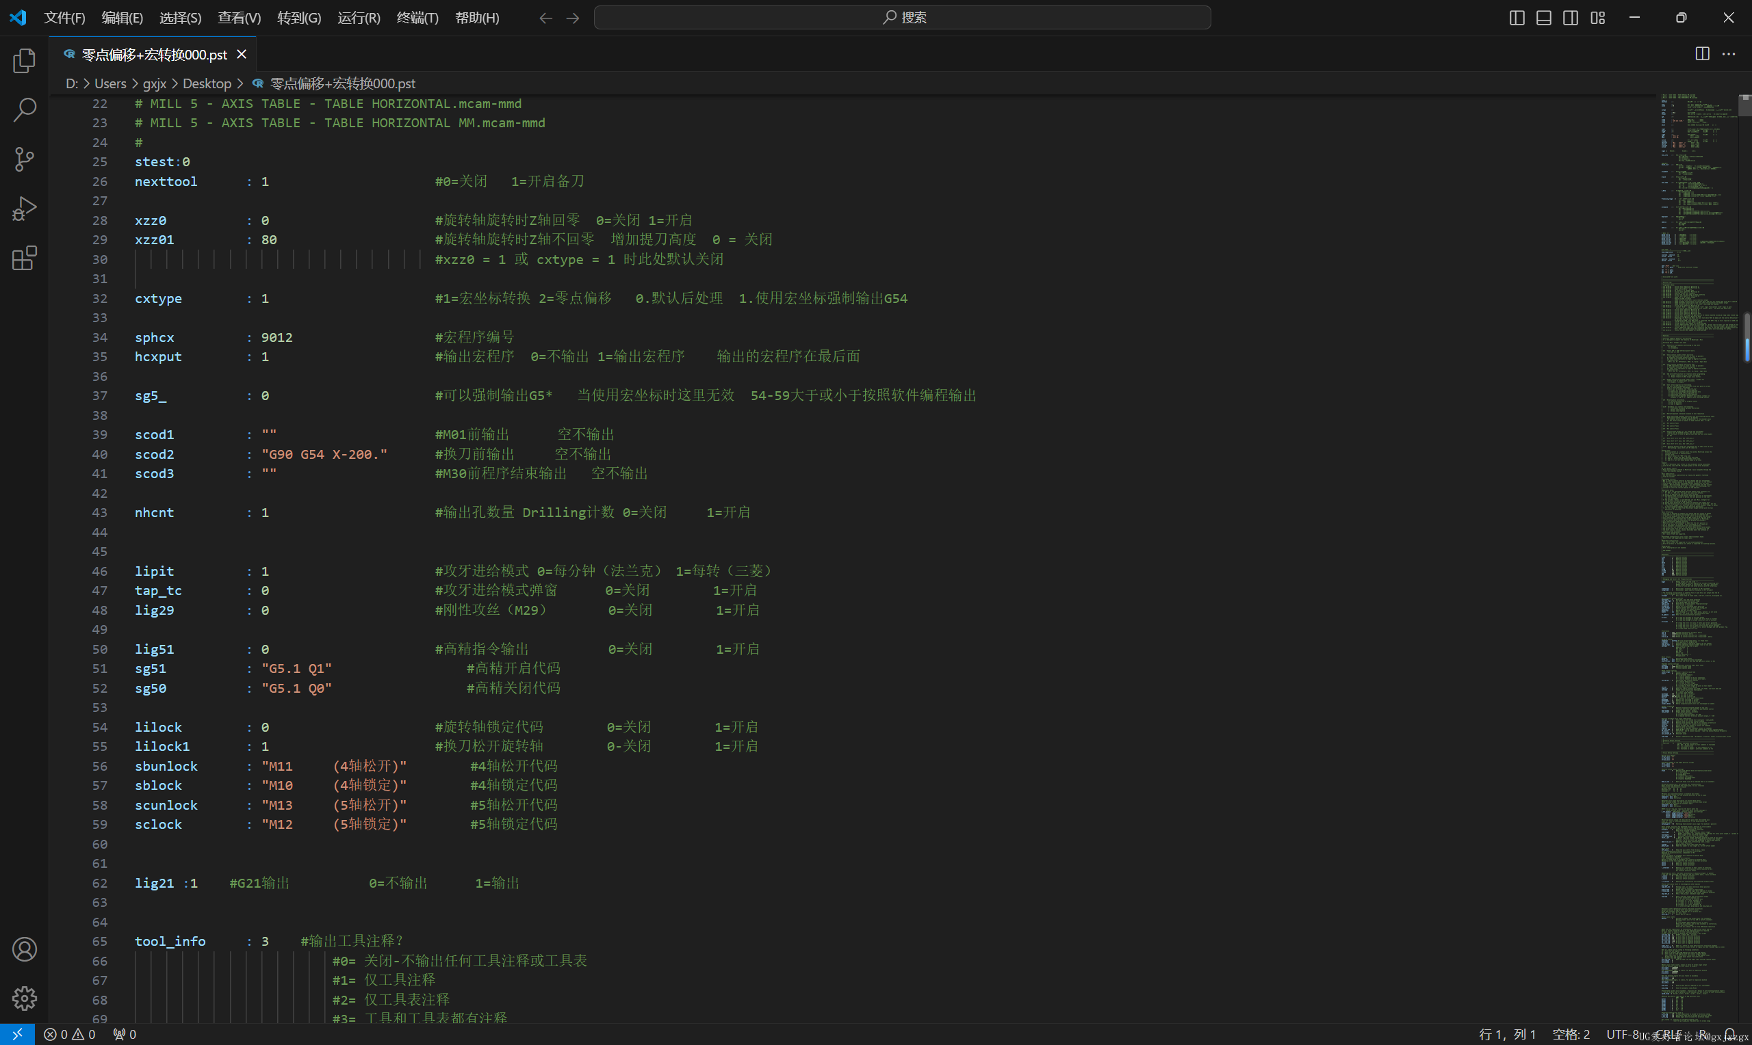Image resolution: width=1752 pixels, height=1045 pixels.
Task: Click the "G5.1 Q0" string
Action: 296,688
